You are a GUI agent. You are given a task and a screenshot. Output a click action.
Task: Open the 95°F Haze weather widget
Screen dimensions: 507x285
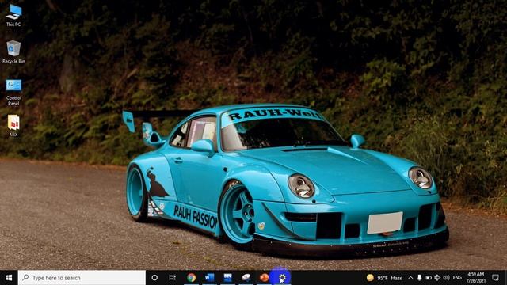pyautogui.click(x=384, y=278)
